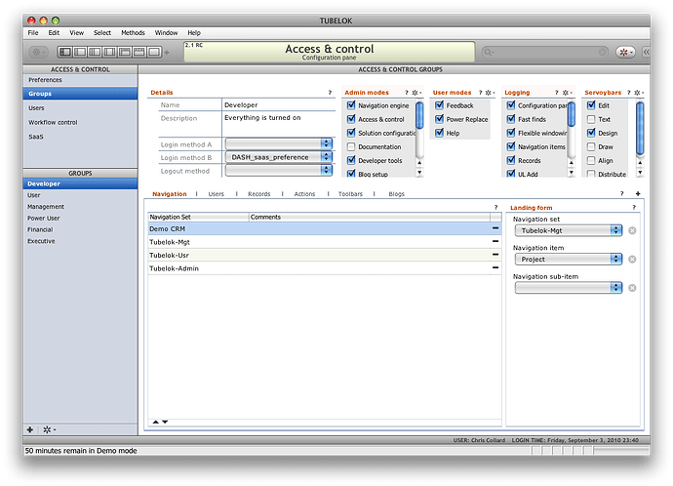The height and width of the screenshot is (486, 673).
Task: Click the Servoybars list scrollbar thumb
Action: coord(640,128)
